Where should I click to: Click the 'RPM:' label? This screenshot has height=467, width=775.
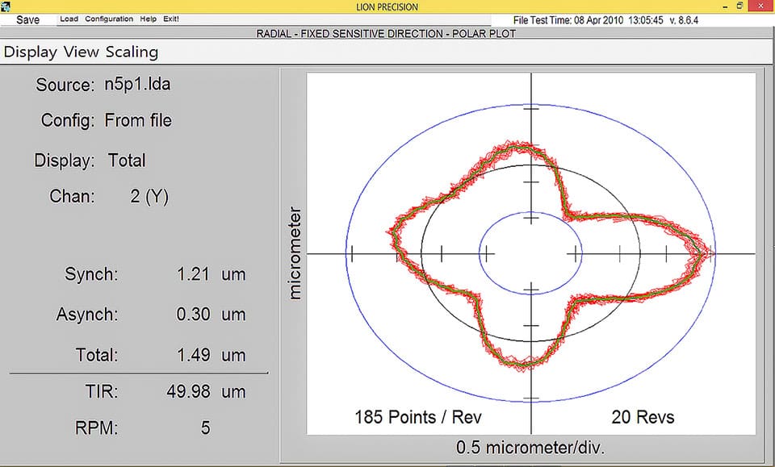point(97,427)
